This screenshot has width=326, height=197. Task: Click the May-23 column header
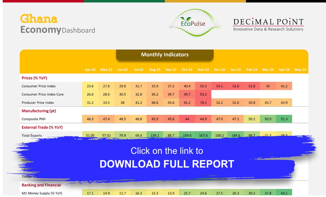300,70
